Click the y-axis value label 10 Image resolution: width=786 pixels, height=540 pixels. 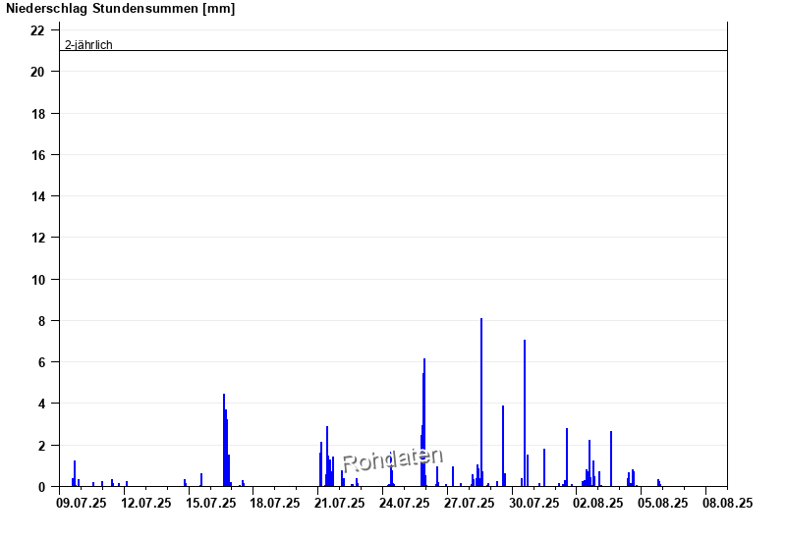(x=37, y=280)
